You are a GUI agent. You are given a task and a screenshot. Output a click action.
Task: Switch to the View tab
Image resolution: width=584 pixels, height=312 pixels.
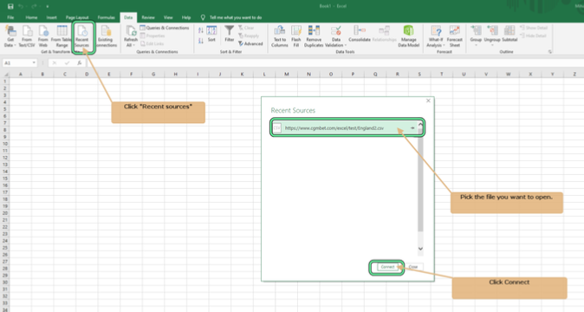pos(168,17)
